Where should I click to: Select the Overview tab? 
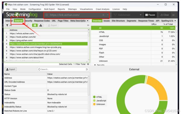[x=97, y=21]
